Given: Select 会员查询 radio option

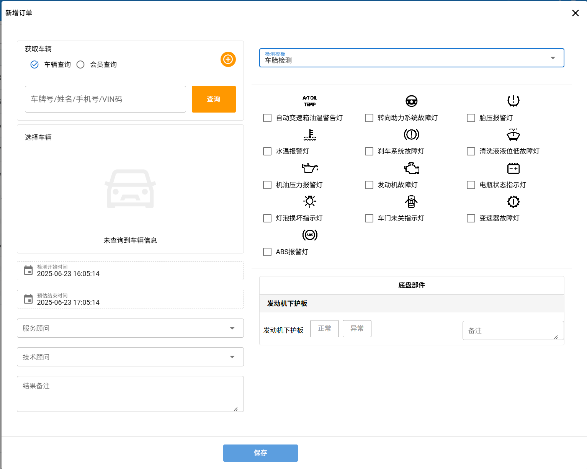Looking at the screenshot, I should [80, 65].
